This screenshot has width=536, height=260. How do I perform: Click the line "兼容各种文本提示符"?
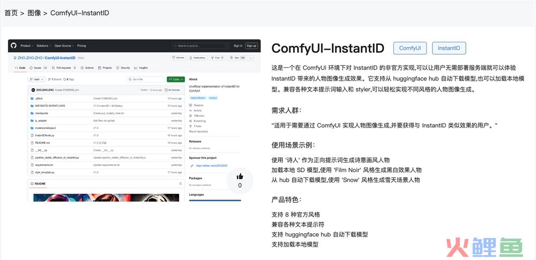297,225
